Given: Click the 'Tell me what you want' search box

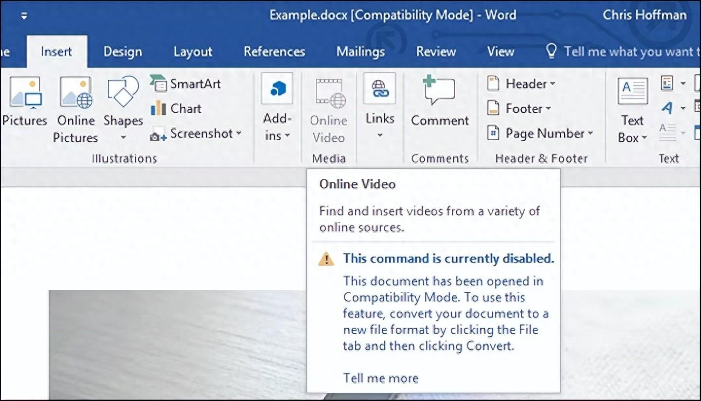Looking at the screenshot, I should (x=626, y=52).
